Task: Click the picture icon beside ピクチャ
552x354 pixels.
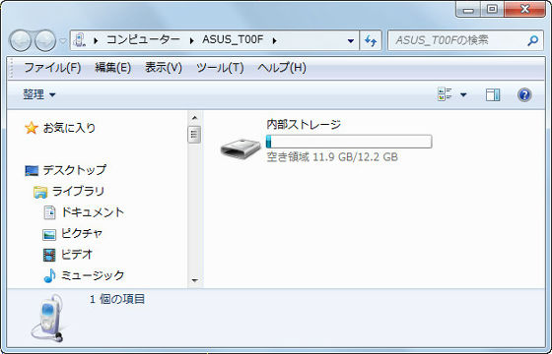Action: tap(49, 234)
